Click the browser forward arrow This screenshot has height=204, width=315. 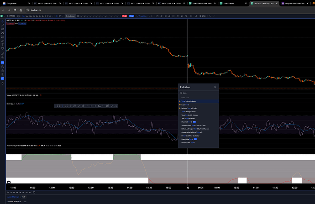click(9, 10)
